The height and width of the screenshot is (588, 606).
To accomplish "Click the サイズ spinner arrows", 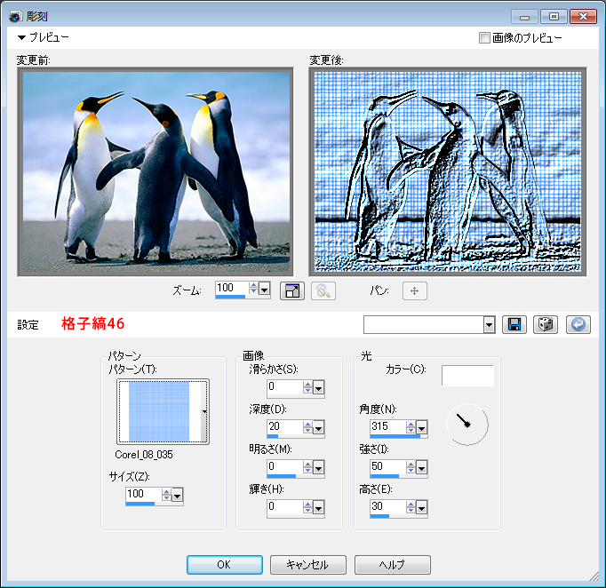I will pos(164,494).
